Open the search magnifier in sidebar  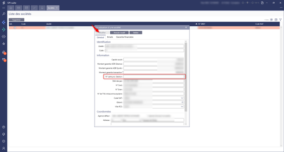[x=4, y=14]
